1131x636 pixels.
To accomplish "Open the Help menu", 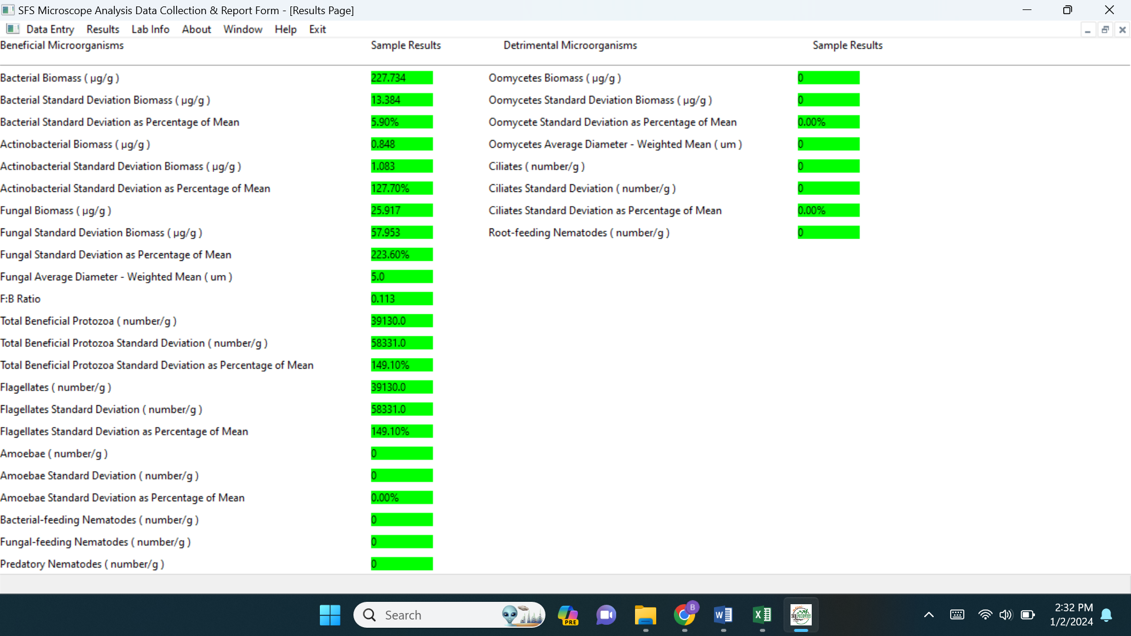I will click(285, 29).
